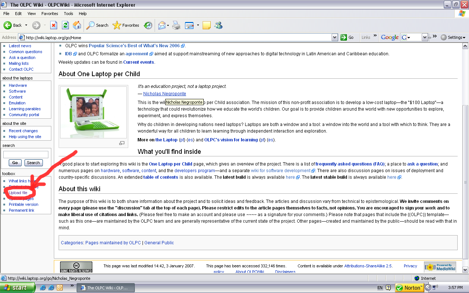Click the Upload file link in toolbox

tap(18, 193)
